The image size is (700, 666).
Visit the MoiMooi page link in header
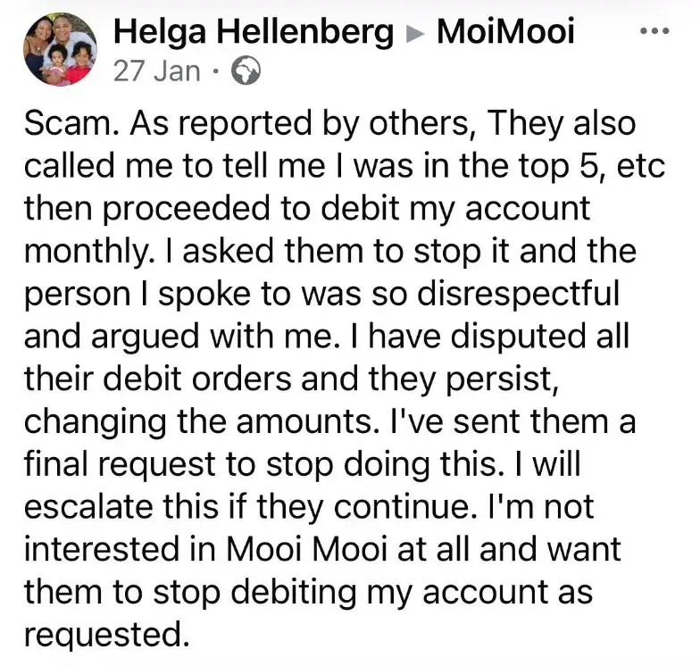coord(505,32)
